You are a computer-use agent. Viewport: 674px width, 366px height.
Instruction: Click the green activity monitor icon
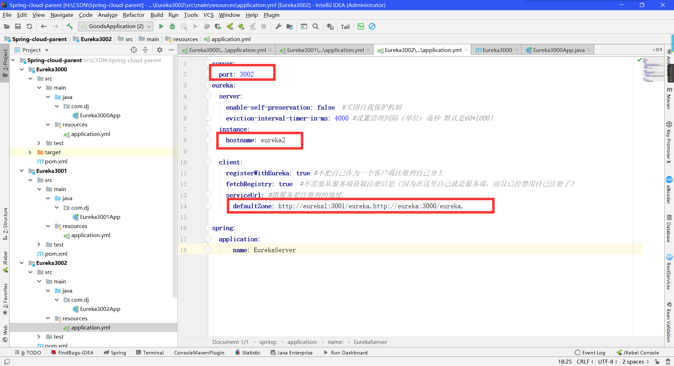point(361,26)
